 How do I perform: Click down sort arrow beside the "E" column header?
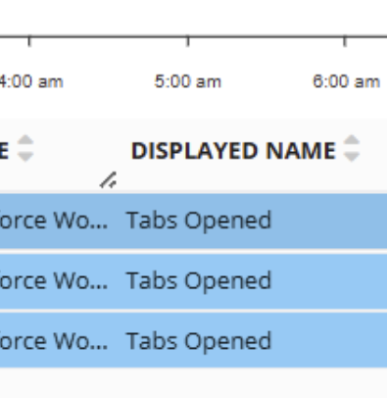tap(25, 157)
